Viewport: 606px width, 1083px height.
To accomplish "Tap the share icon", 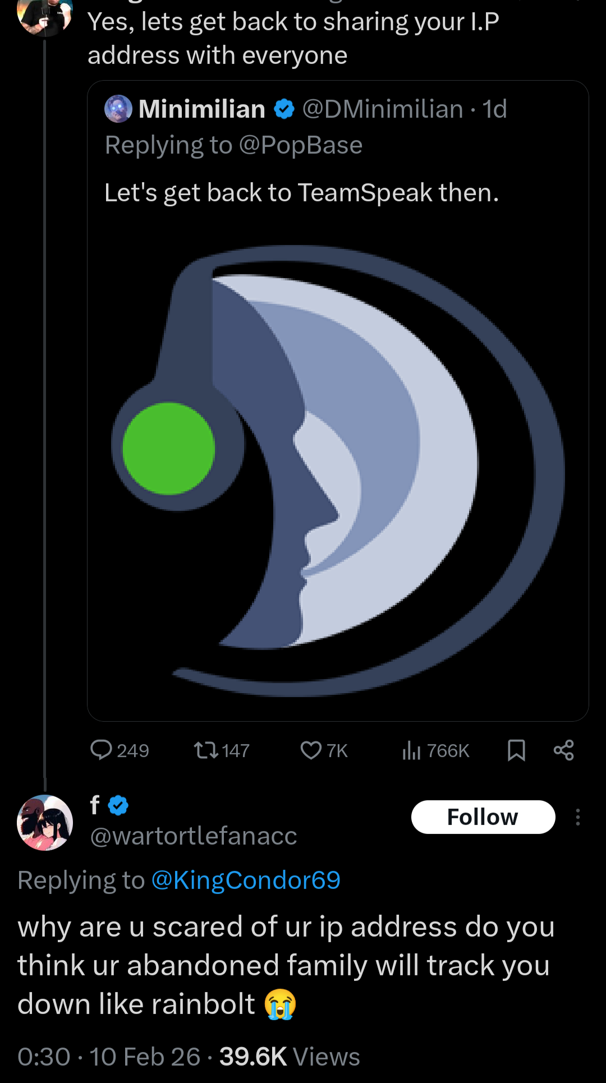I will click(563, 750).
